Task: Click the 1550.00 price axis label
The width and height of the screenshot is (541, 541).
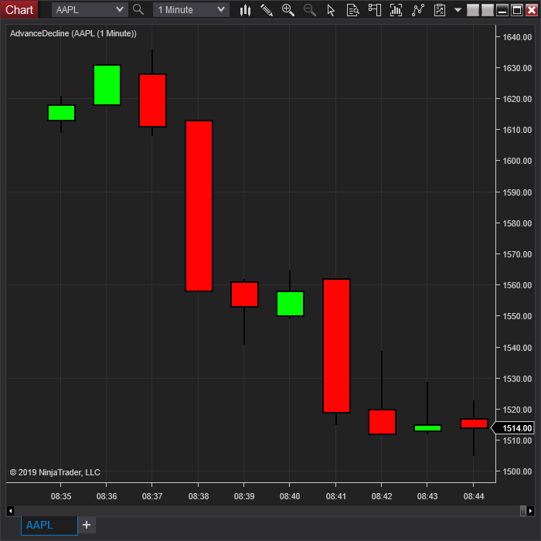Action: 517,316
